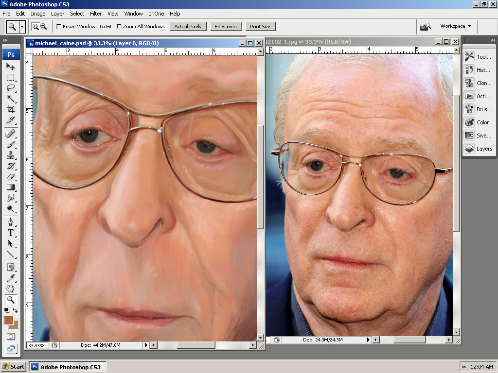Viewport: 498px width, 373px height.
Task: Open the Clone Source panel
Action: point(479,83)
